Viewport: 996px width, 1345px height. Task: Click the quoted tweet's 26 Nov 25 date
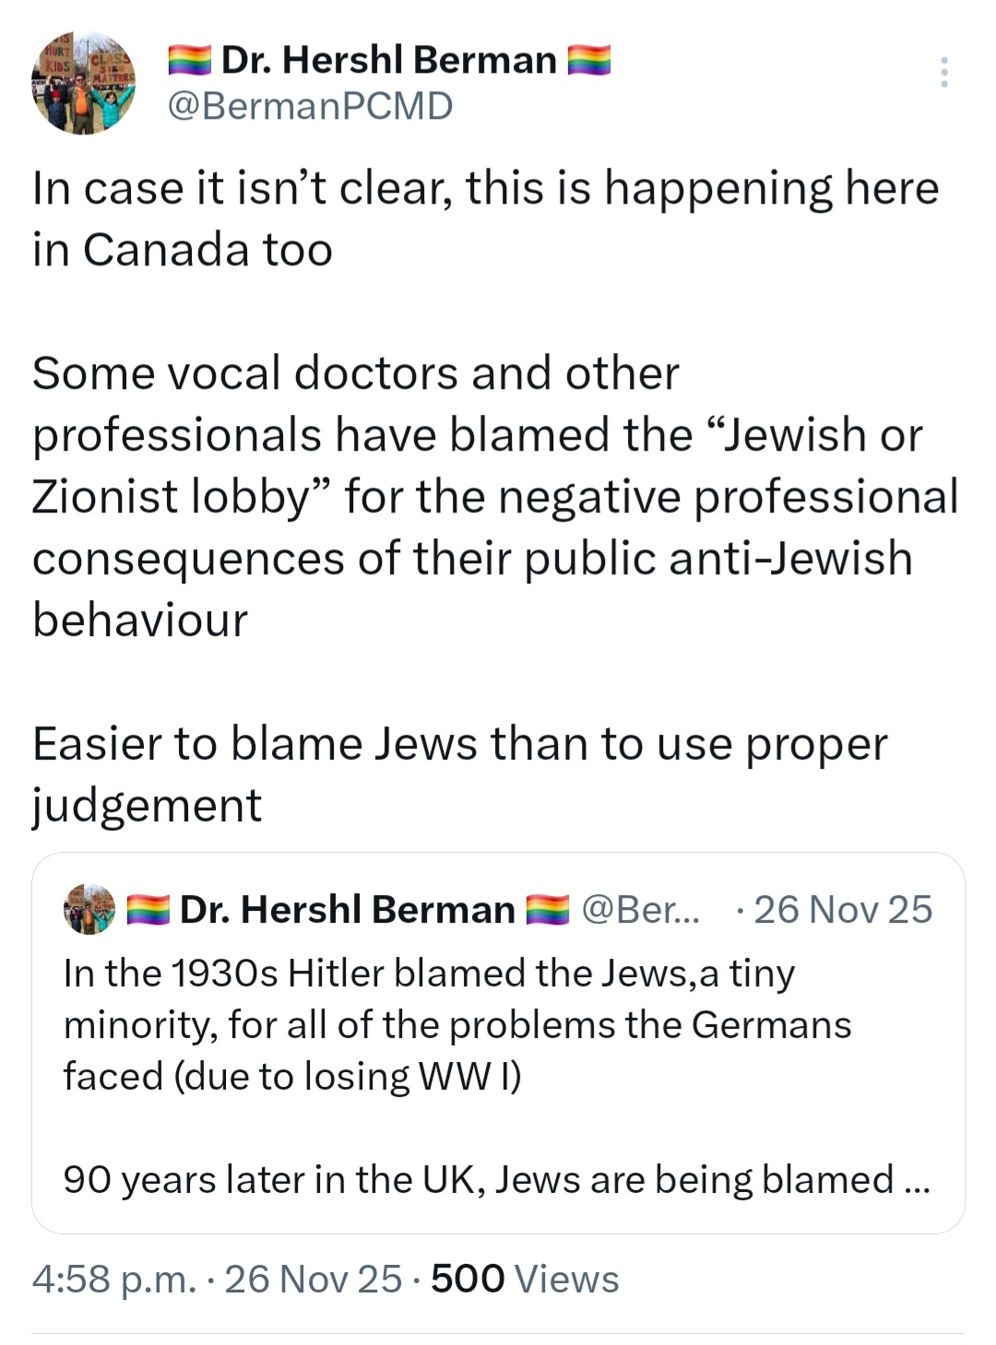point(843,910)
